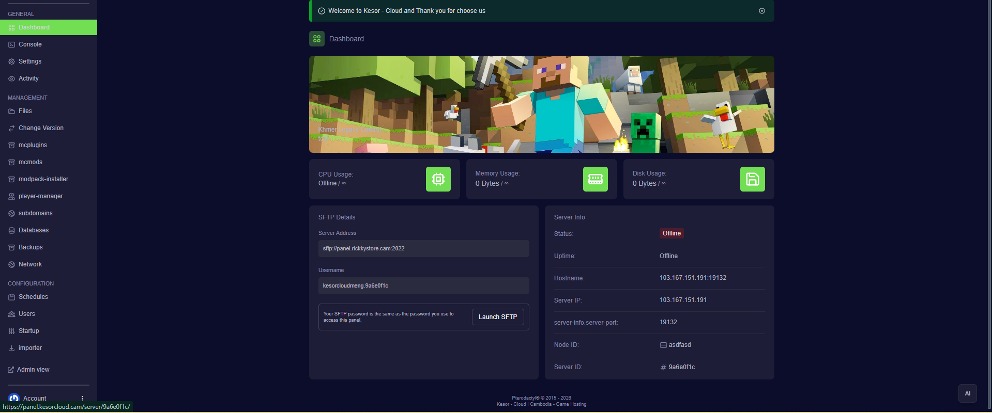The image size is (992, 413).
Task: Click the Kesor - Cloud footer link
Action: coord(541,404)
